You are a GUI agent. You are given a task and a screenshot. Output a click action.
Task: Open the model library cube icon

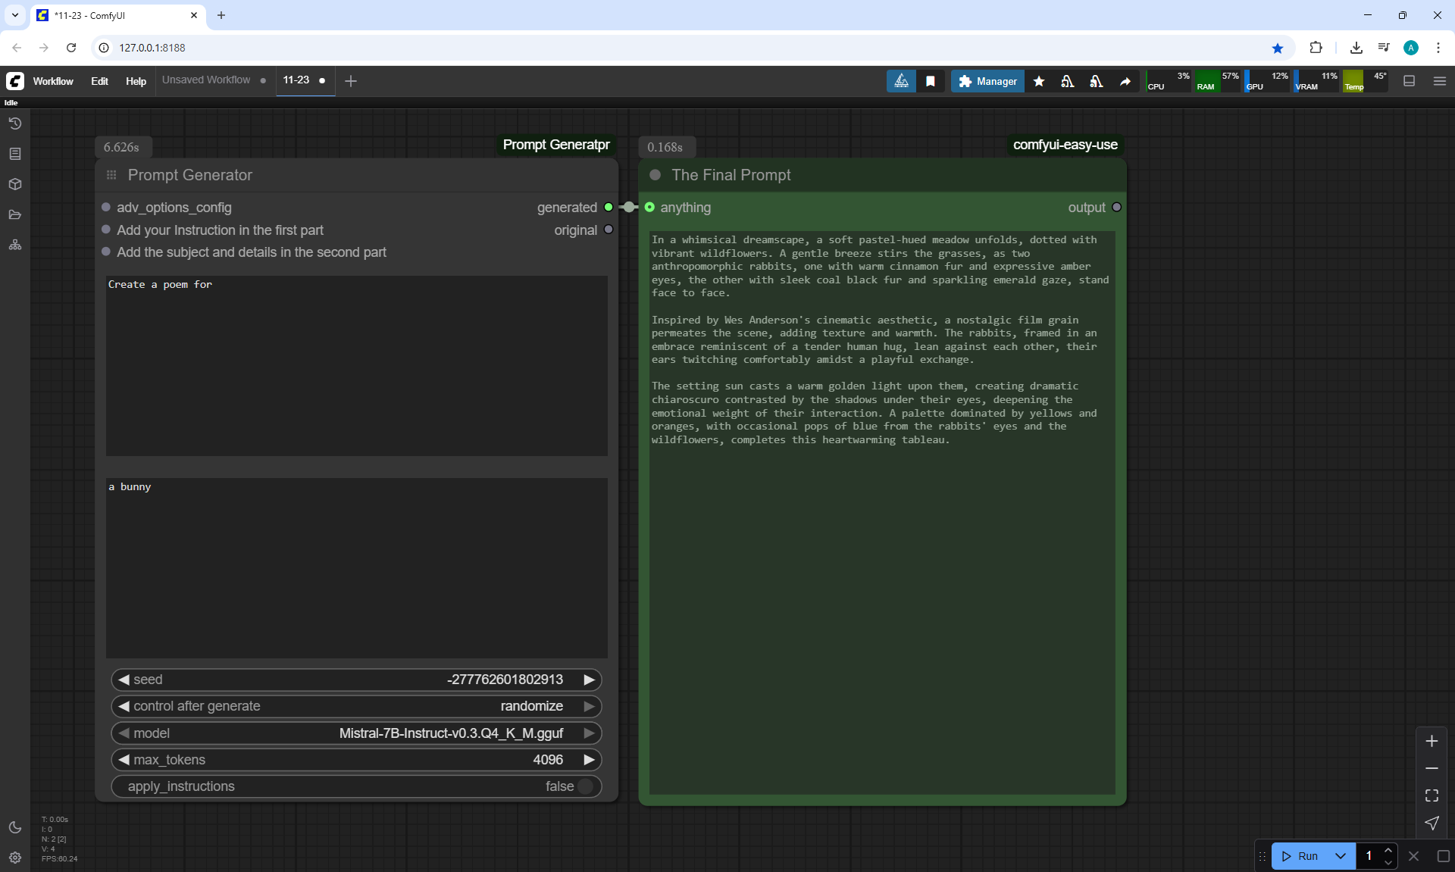click(x=14, y=184)
